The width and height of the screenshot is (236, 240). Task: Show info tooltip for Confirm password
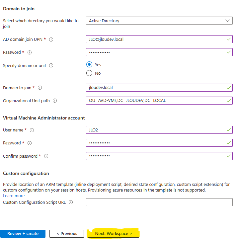click(46, 156)
